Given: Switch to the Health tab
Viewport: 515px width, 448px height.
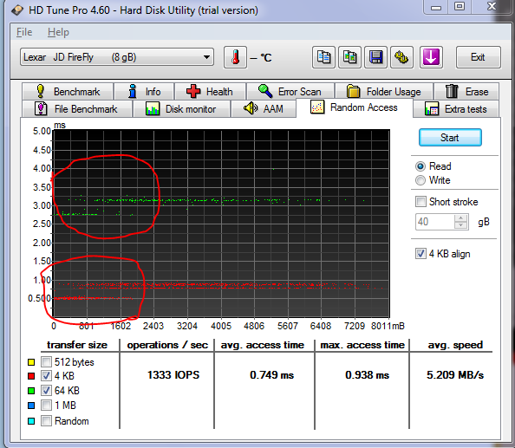Looking at the screenshot, I should pos(210,91).
